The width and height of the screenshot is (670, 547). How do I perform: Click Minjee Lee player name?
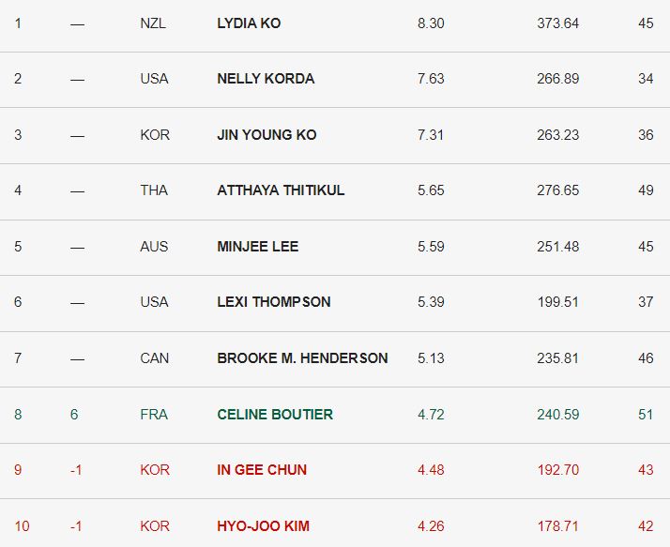pyautogui.click(x=258, y=247)
